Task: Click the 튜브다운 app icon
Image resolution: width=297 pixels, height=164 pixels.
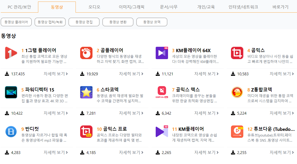Action: click(x=237, y=131)
